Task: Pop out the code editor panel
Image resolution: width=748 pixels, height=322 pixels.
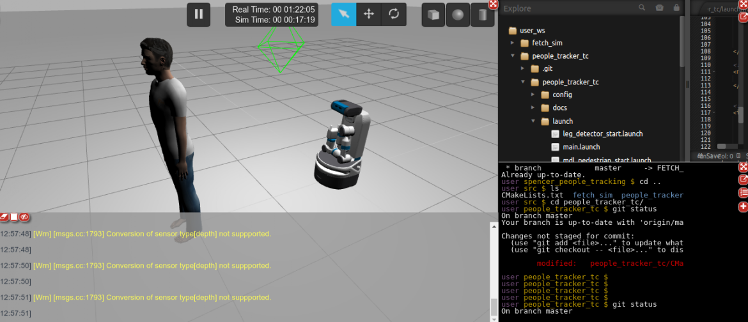Action: coord(743,16)
